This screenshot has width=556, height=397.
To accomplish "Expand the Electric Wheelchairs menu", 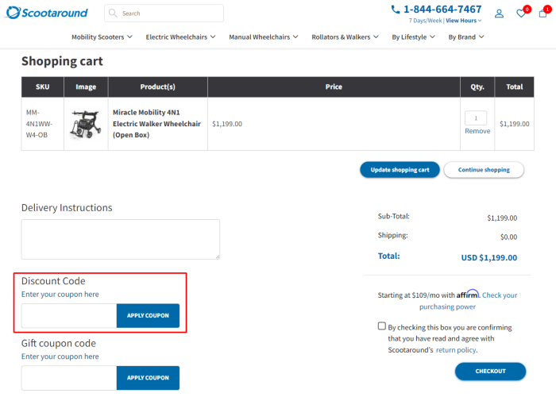I will pyautogui.click(x=180, y=37).
